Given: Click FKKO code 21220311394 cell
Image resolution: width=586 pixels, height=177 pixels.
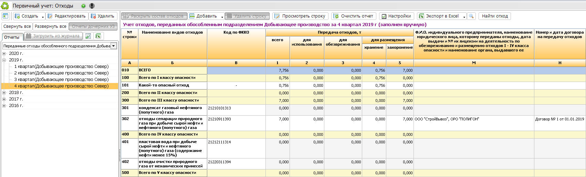Looking at the screenshot, I should pyautogui.click(x=236, y=164).
